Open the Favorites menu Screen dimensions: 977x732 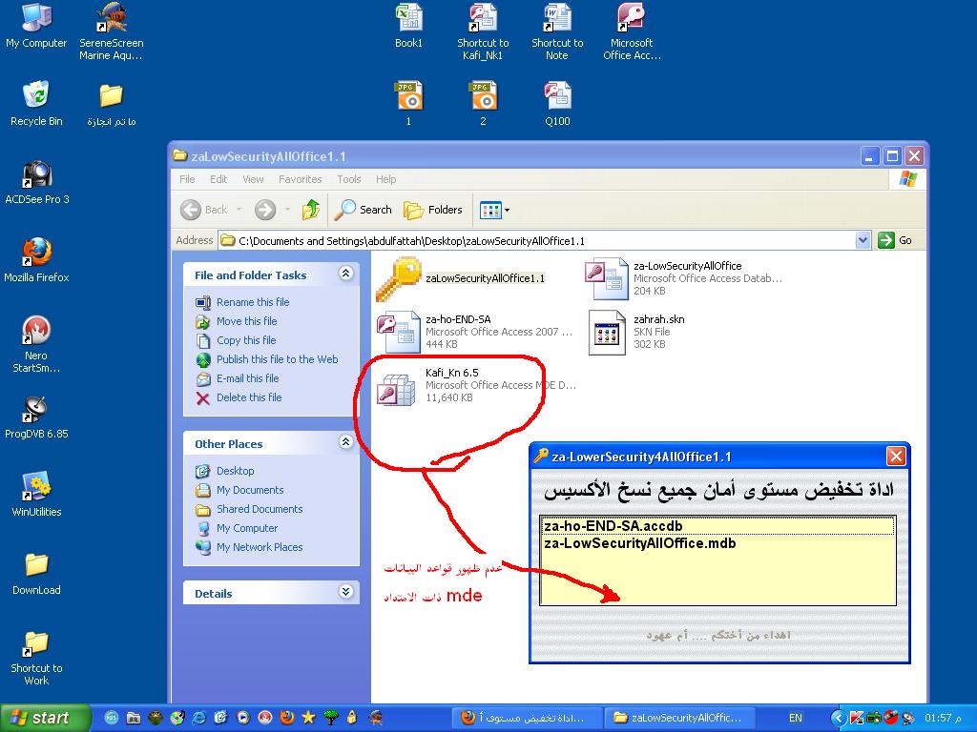pos(301,179)
